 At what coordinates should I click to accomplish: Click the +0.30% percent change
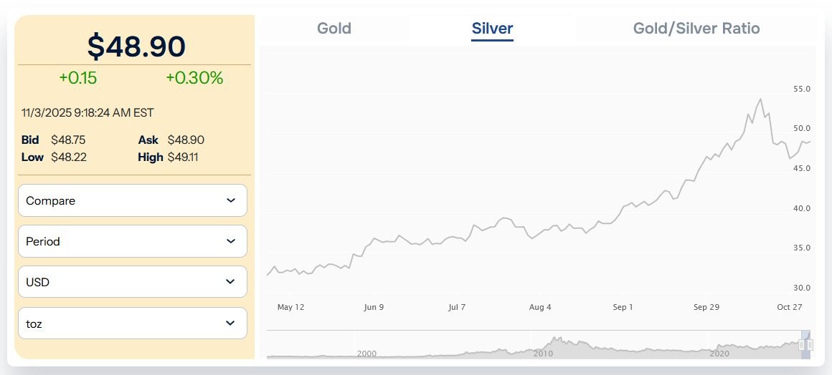pos(194,78)
